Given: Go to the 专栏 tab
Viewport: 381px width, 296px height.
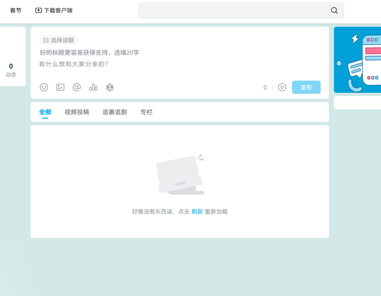Looking at the screenshot, I should [146, 112].
